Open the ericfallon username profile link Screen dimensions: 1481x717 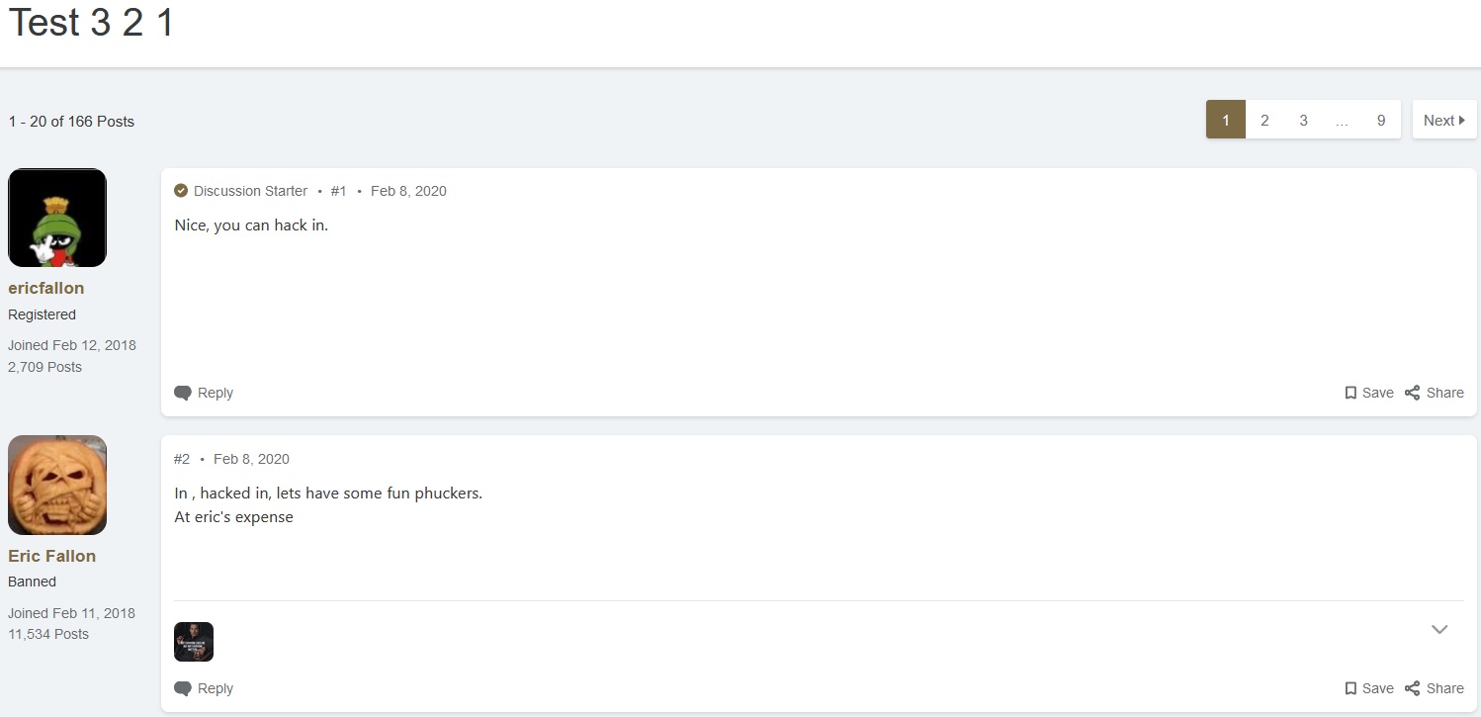(x=46, y=288)
